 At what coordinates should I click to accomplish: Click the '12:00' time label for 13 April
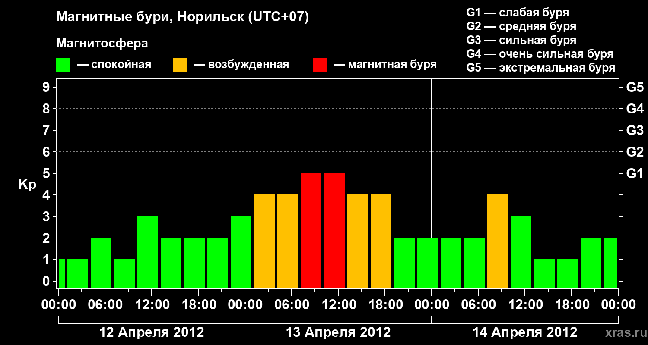tap(338, 305)
